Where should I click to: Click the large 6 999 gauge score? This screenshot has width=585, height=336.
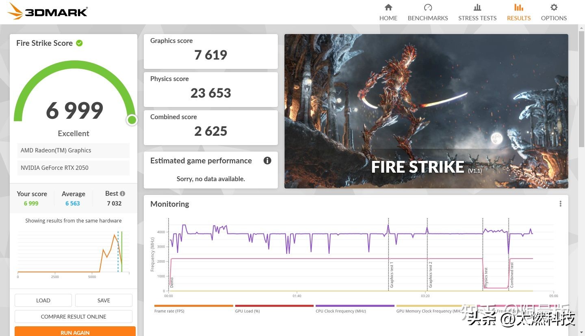coord(75,110)
